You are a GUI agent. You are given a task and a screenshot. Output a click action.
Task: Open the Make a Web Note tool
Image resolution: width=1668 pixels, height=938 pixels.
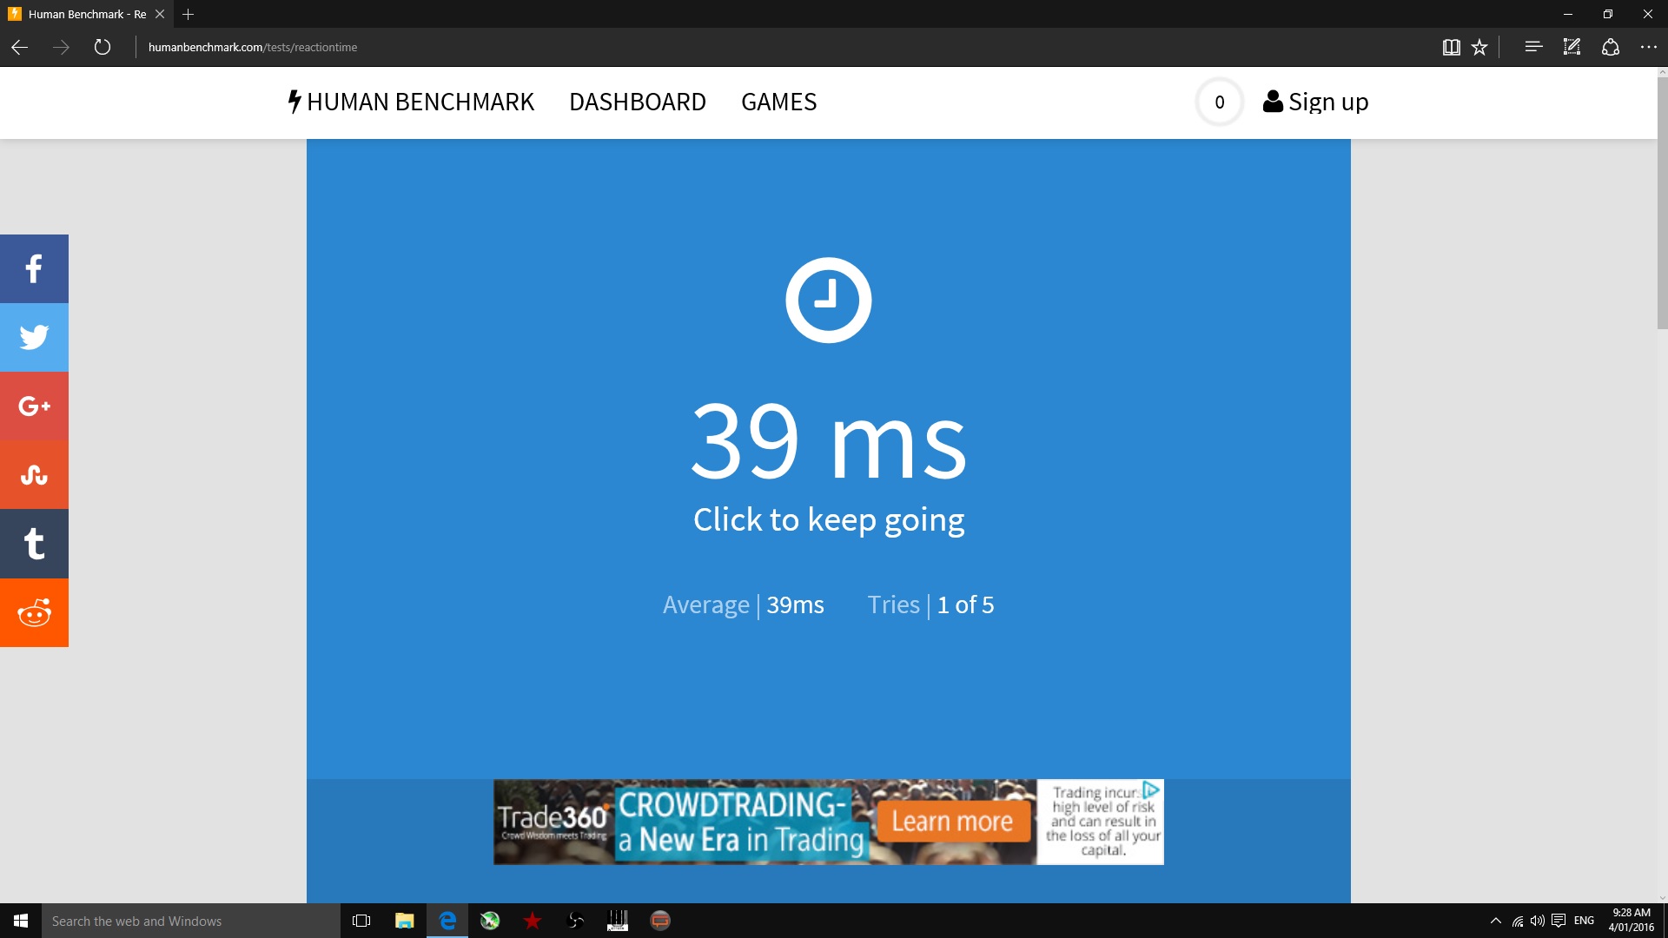pos(1572,47)
